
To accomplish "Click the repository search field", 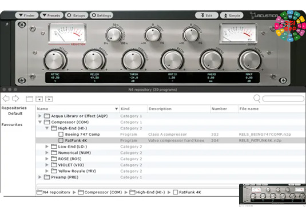I will tap(283, 99).
